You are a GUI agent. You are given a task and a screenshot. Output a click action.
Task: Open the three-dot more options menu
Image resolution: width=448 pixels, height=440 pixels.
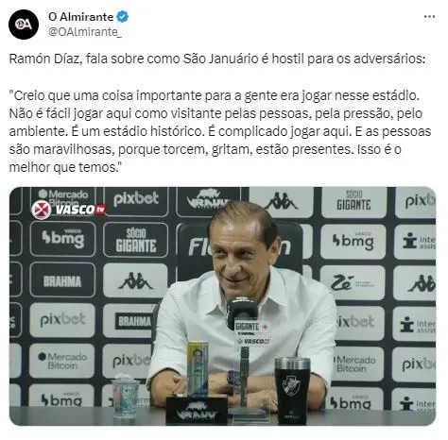tap(429, 17)
